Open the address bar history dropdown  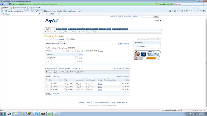point(155,4)
